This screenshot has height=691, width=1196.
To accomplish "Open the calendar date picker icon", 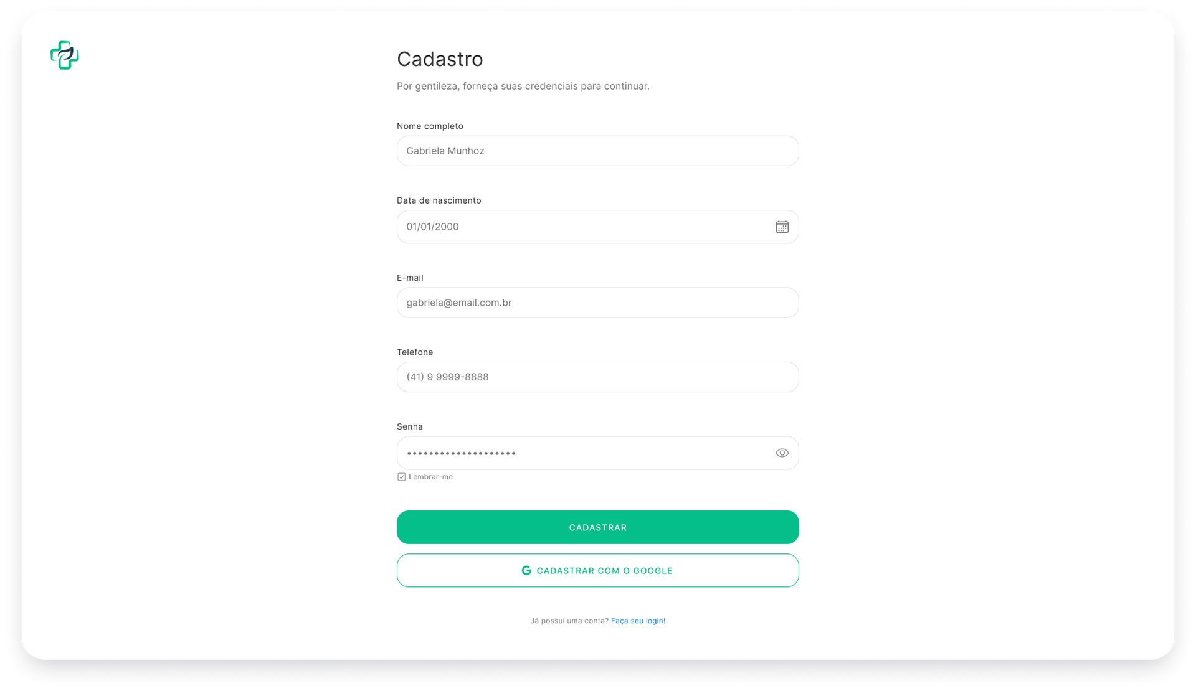I will (x=782, y=227).
